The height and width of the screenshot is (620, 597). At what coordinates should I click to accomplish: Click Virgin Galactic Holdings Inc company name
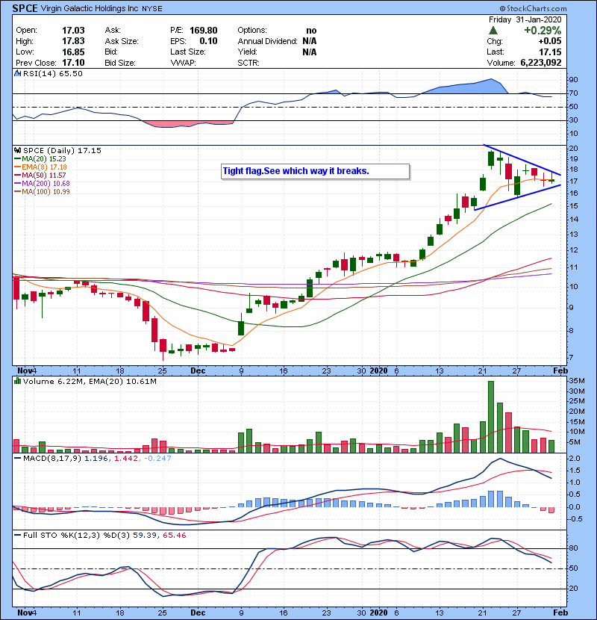90,8
